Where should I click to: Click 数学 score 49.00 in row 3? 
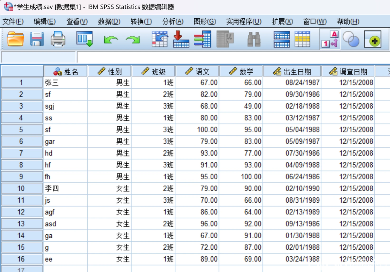[241, 106]
